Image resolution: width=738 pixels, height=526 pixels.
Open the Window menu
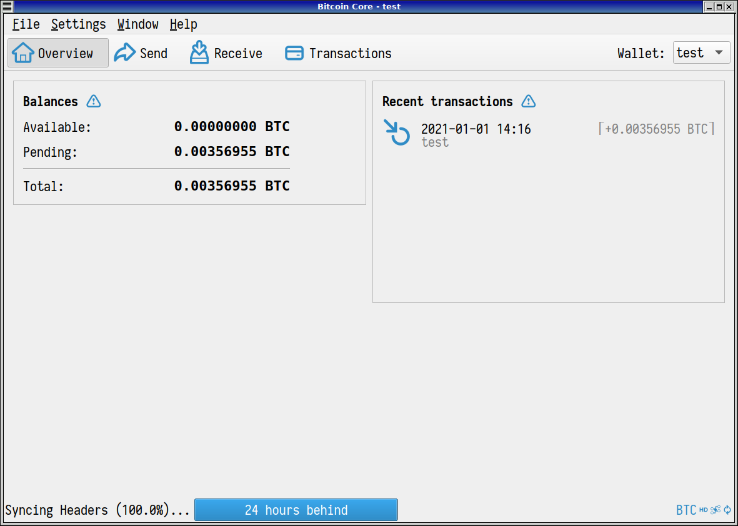137,24
